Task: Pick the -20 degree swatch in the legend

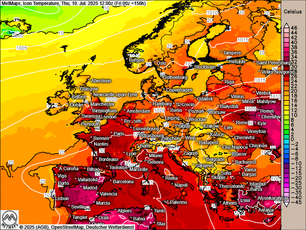Action: point(286,178)
